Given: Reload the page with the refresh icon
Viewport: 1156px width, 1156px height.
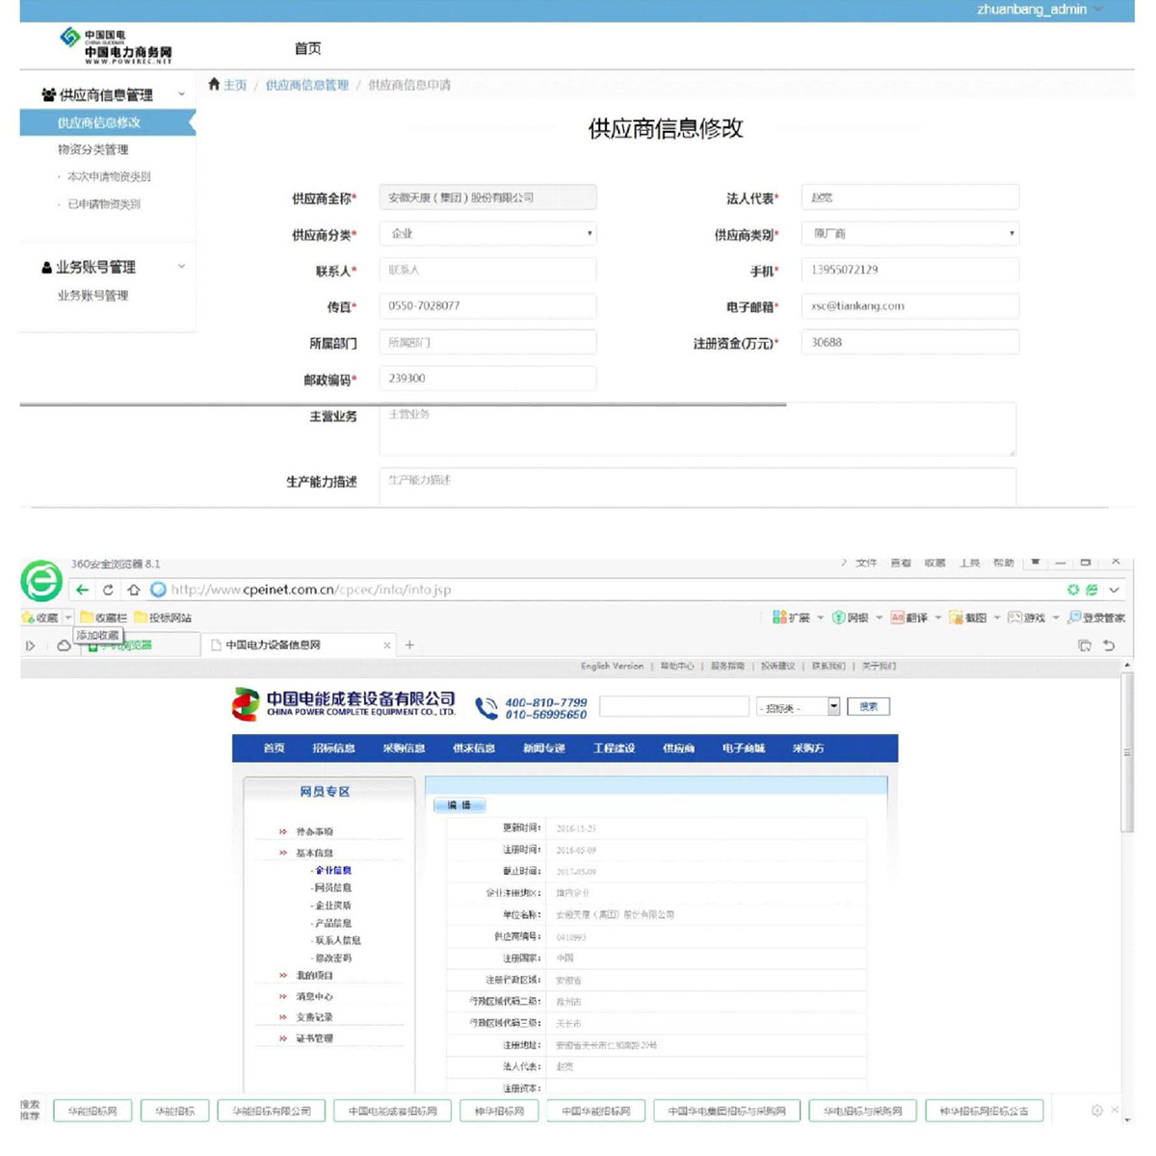Looking at the screenshot, I should tap(108, 590).
